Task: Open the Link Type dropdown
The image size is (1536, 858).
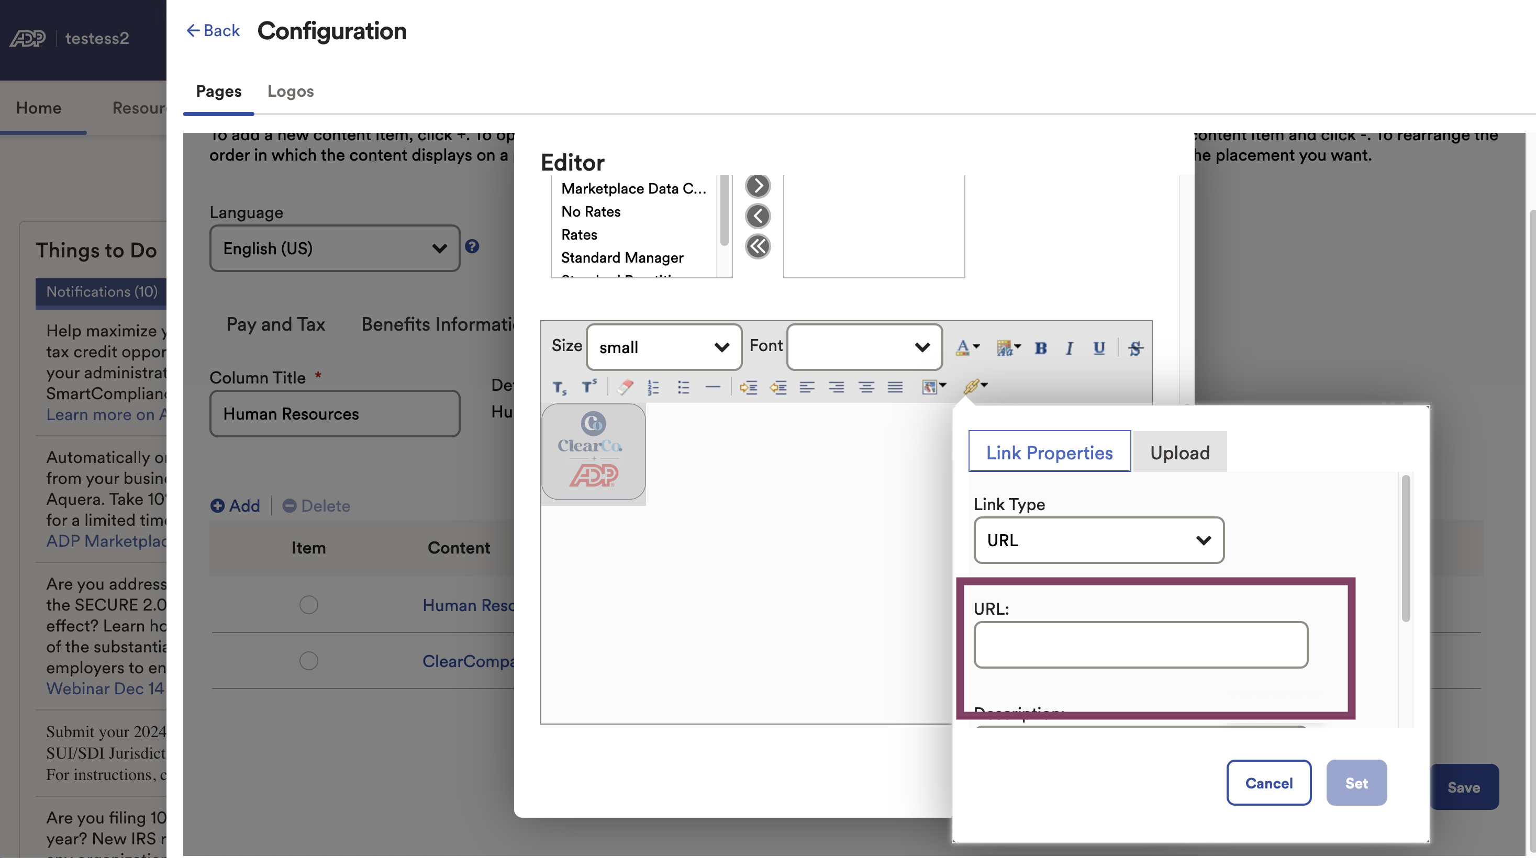Action: point(1098,540)
